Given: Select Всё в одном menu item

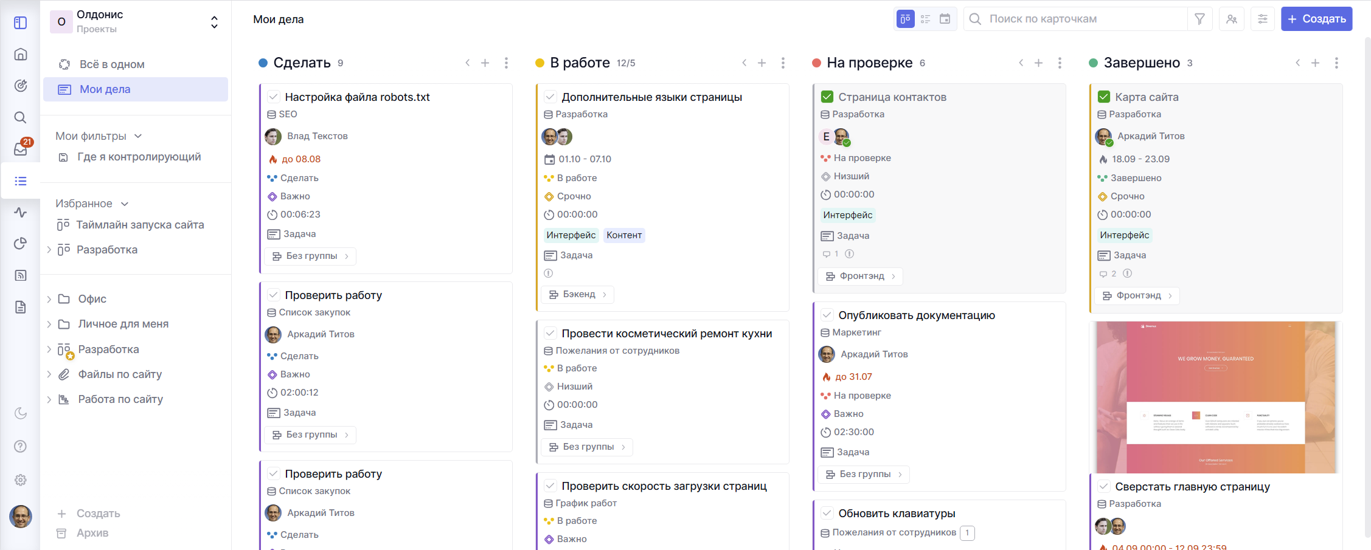Looking at the screenshot, I should tap(112, 64).
